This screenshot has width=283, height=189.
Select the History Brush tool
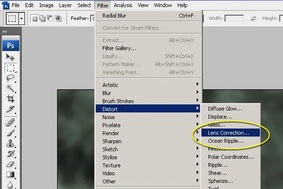(x=10, y=154)
